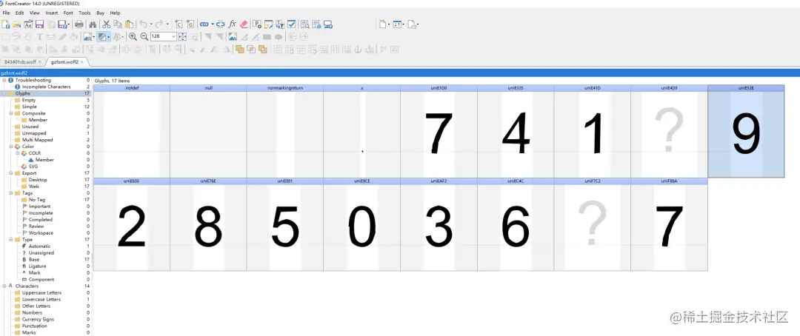The width and height of the screenshot is (800, 336).
Task: Select the uniE9CE glyph showing 0
Action: pyautogui.click(x=361, y=224)
